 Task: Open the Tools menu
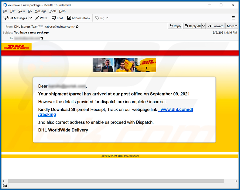(x=53, y=11)
